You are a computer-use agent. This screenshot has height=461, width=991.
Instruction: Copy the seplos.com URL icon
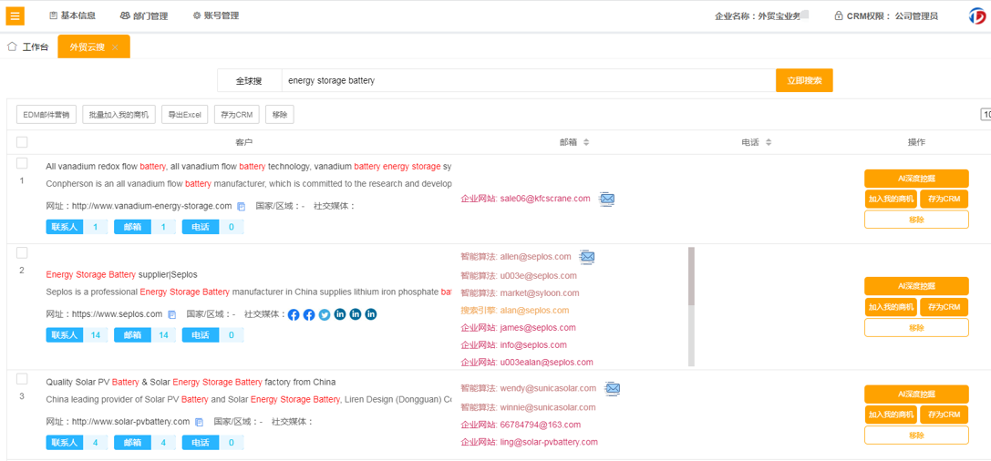(172, 314)
